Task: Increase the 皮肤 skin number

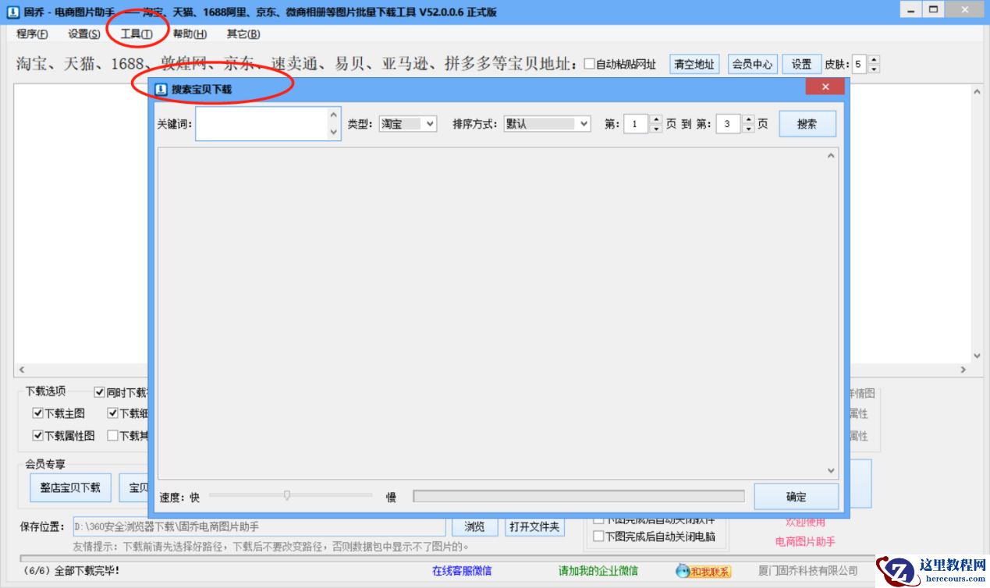Action: [874, 59]
